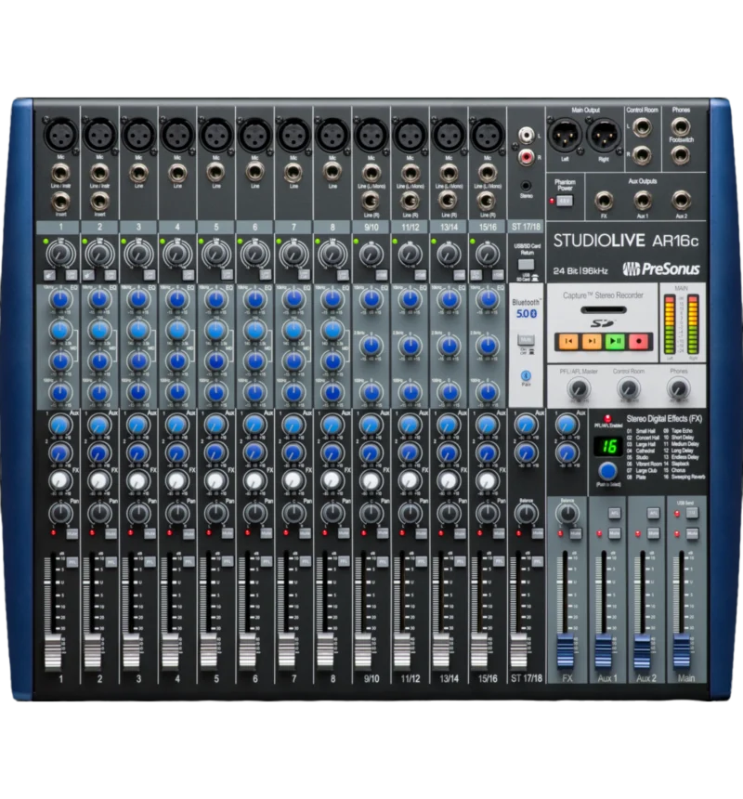Toggle the low cut button on channel 3
Screen dimensions: 743x799
pyautogui.click(x=150, y=276)
